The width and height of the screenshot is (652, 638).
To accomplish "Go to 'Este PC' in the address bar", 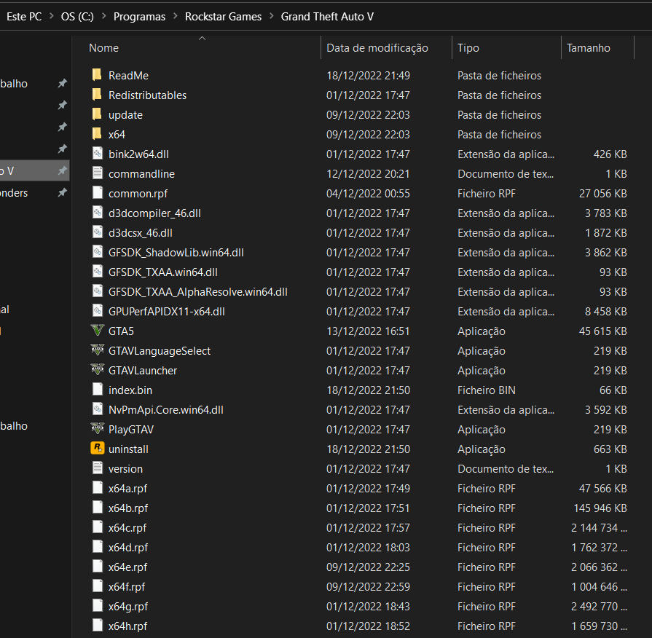I will pos(24,17).
